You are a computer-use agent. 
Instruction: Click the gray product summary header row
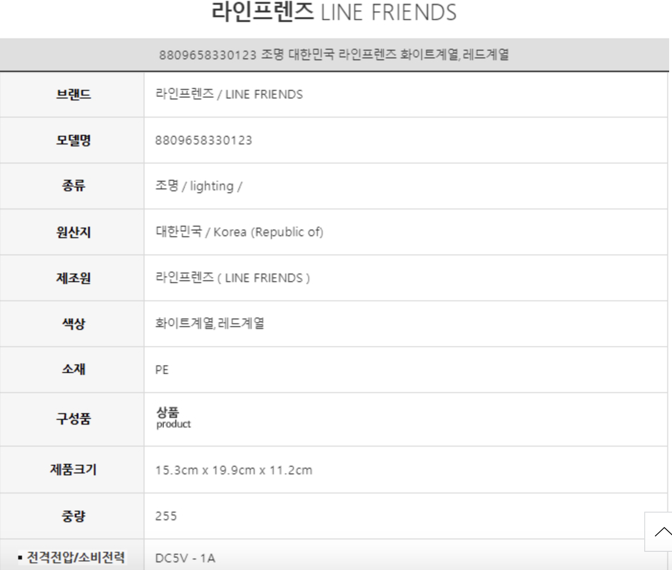pyautogui.click(x=334, y=55)
